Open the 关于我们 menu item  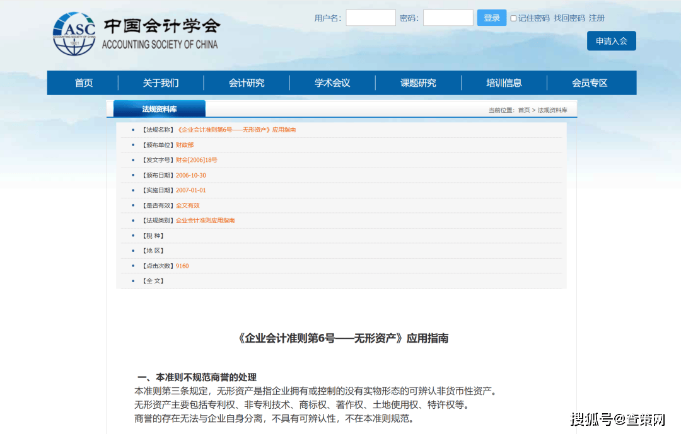point(161,83)
